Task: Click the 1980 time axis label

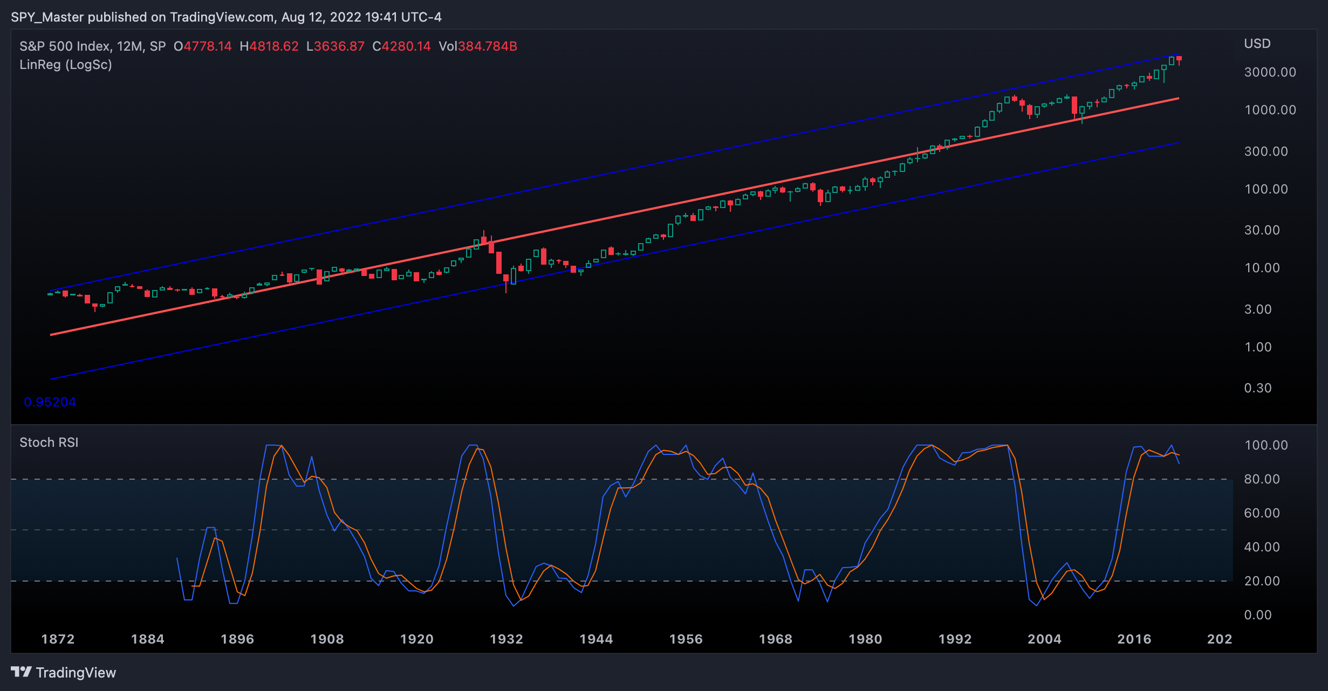Action: pos(866,639)
